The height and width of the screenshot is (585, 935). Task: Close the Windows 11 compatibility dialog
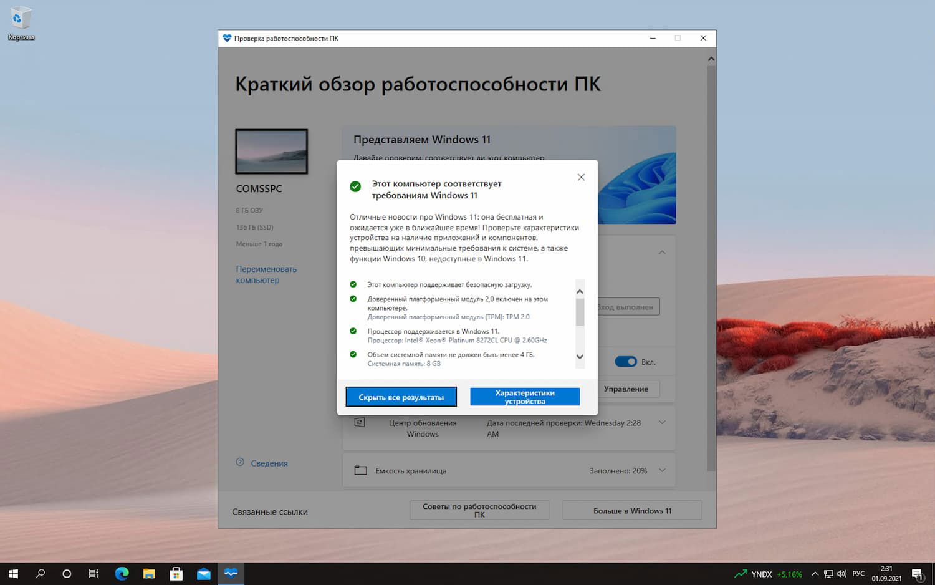pos(581,177)
